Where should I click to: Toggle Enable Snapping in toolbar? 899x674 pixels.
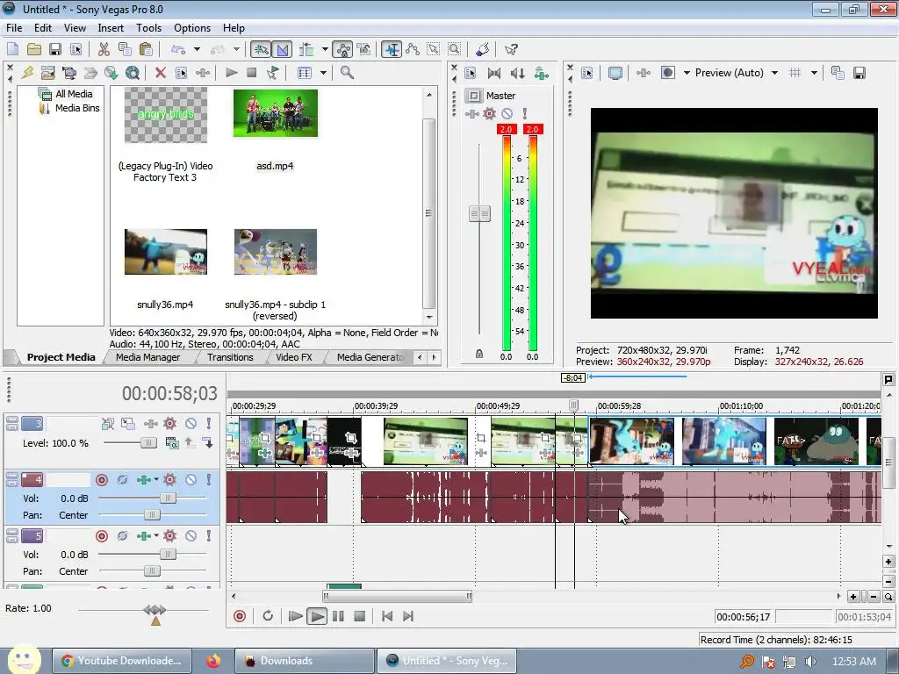pos(261,49)
